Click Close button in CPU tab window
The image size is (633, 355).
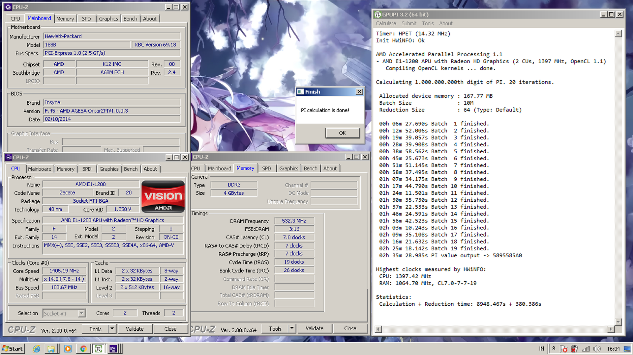point(170,329)
